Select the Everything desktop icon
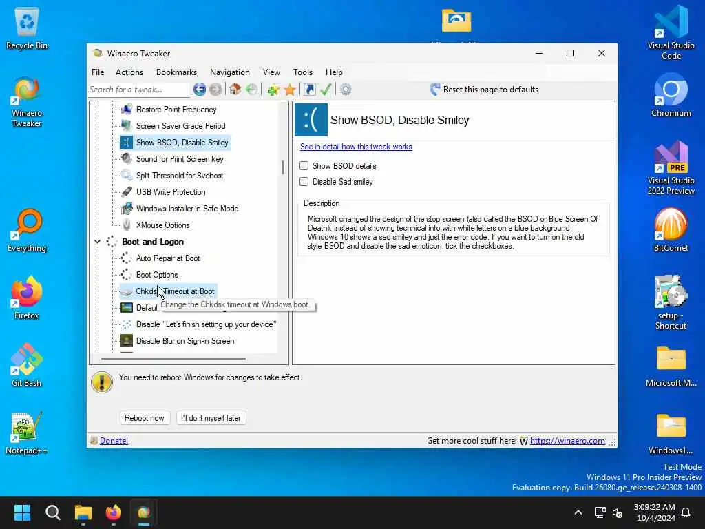 point(27,230)
